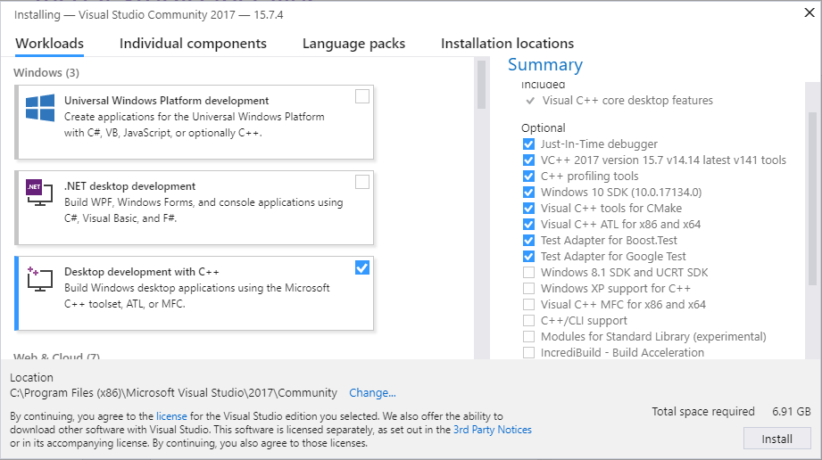The image size is (822, 460).
Task: Uncheck Test Adapter for Google Test
Action: [x=529, y=257]
